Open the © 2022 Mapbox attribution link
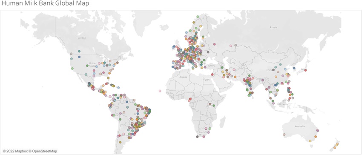 15,151
